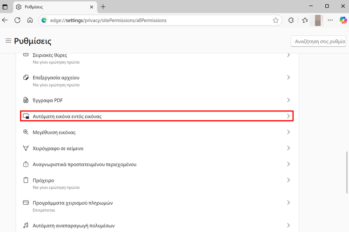
Task: Reload the page with refresh icon
Action: 17,20
